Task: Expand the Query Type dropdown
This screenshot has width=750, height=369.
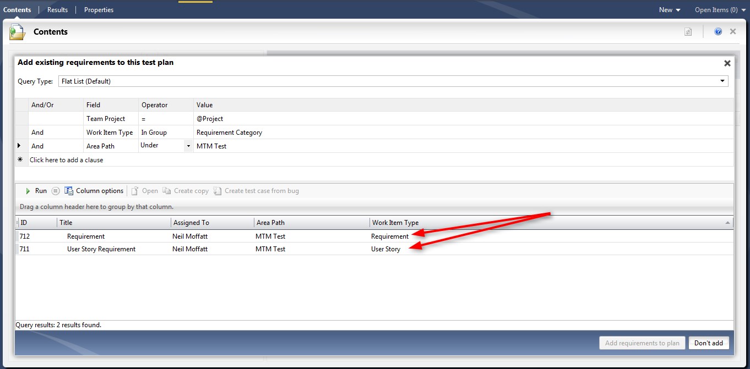Action: 722,81
